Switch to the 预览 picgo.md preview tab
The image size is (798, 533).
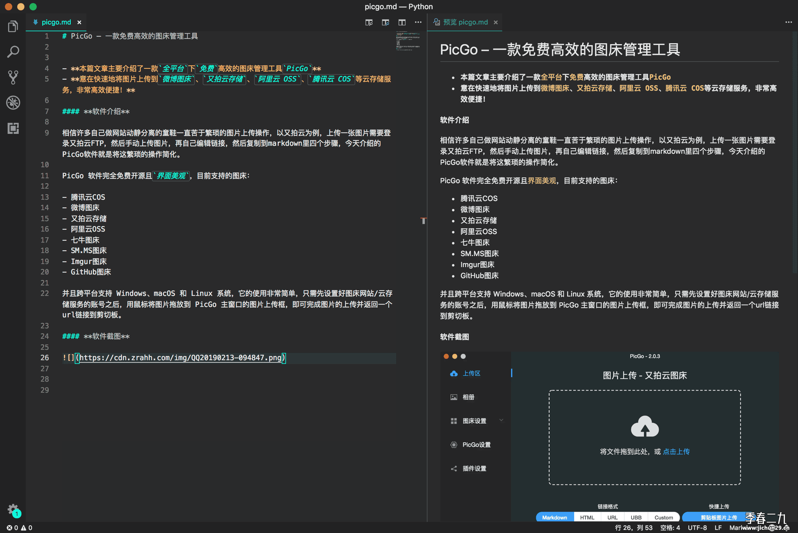click(465, 22)
